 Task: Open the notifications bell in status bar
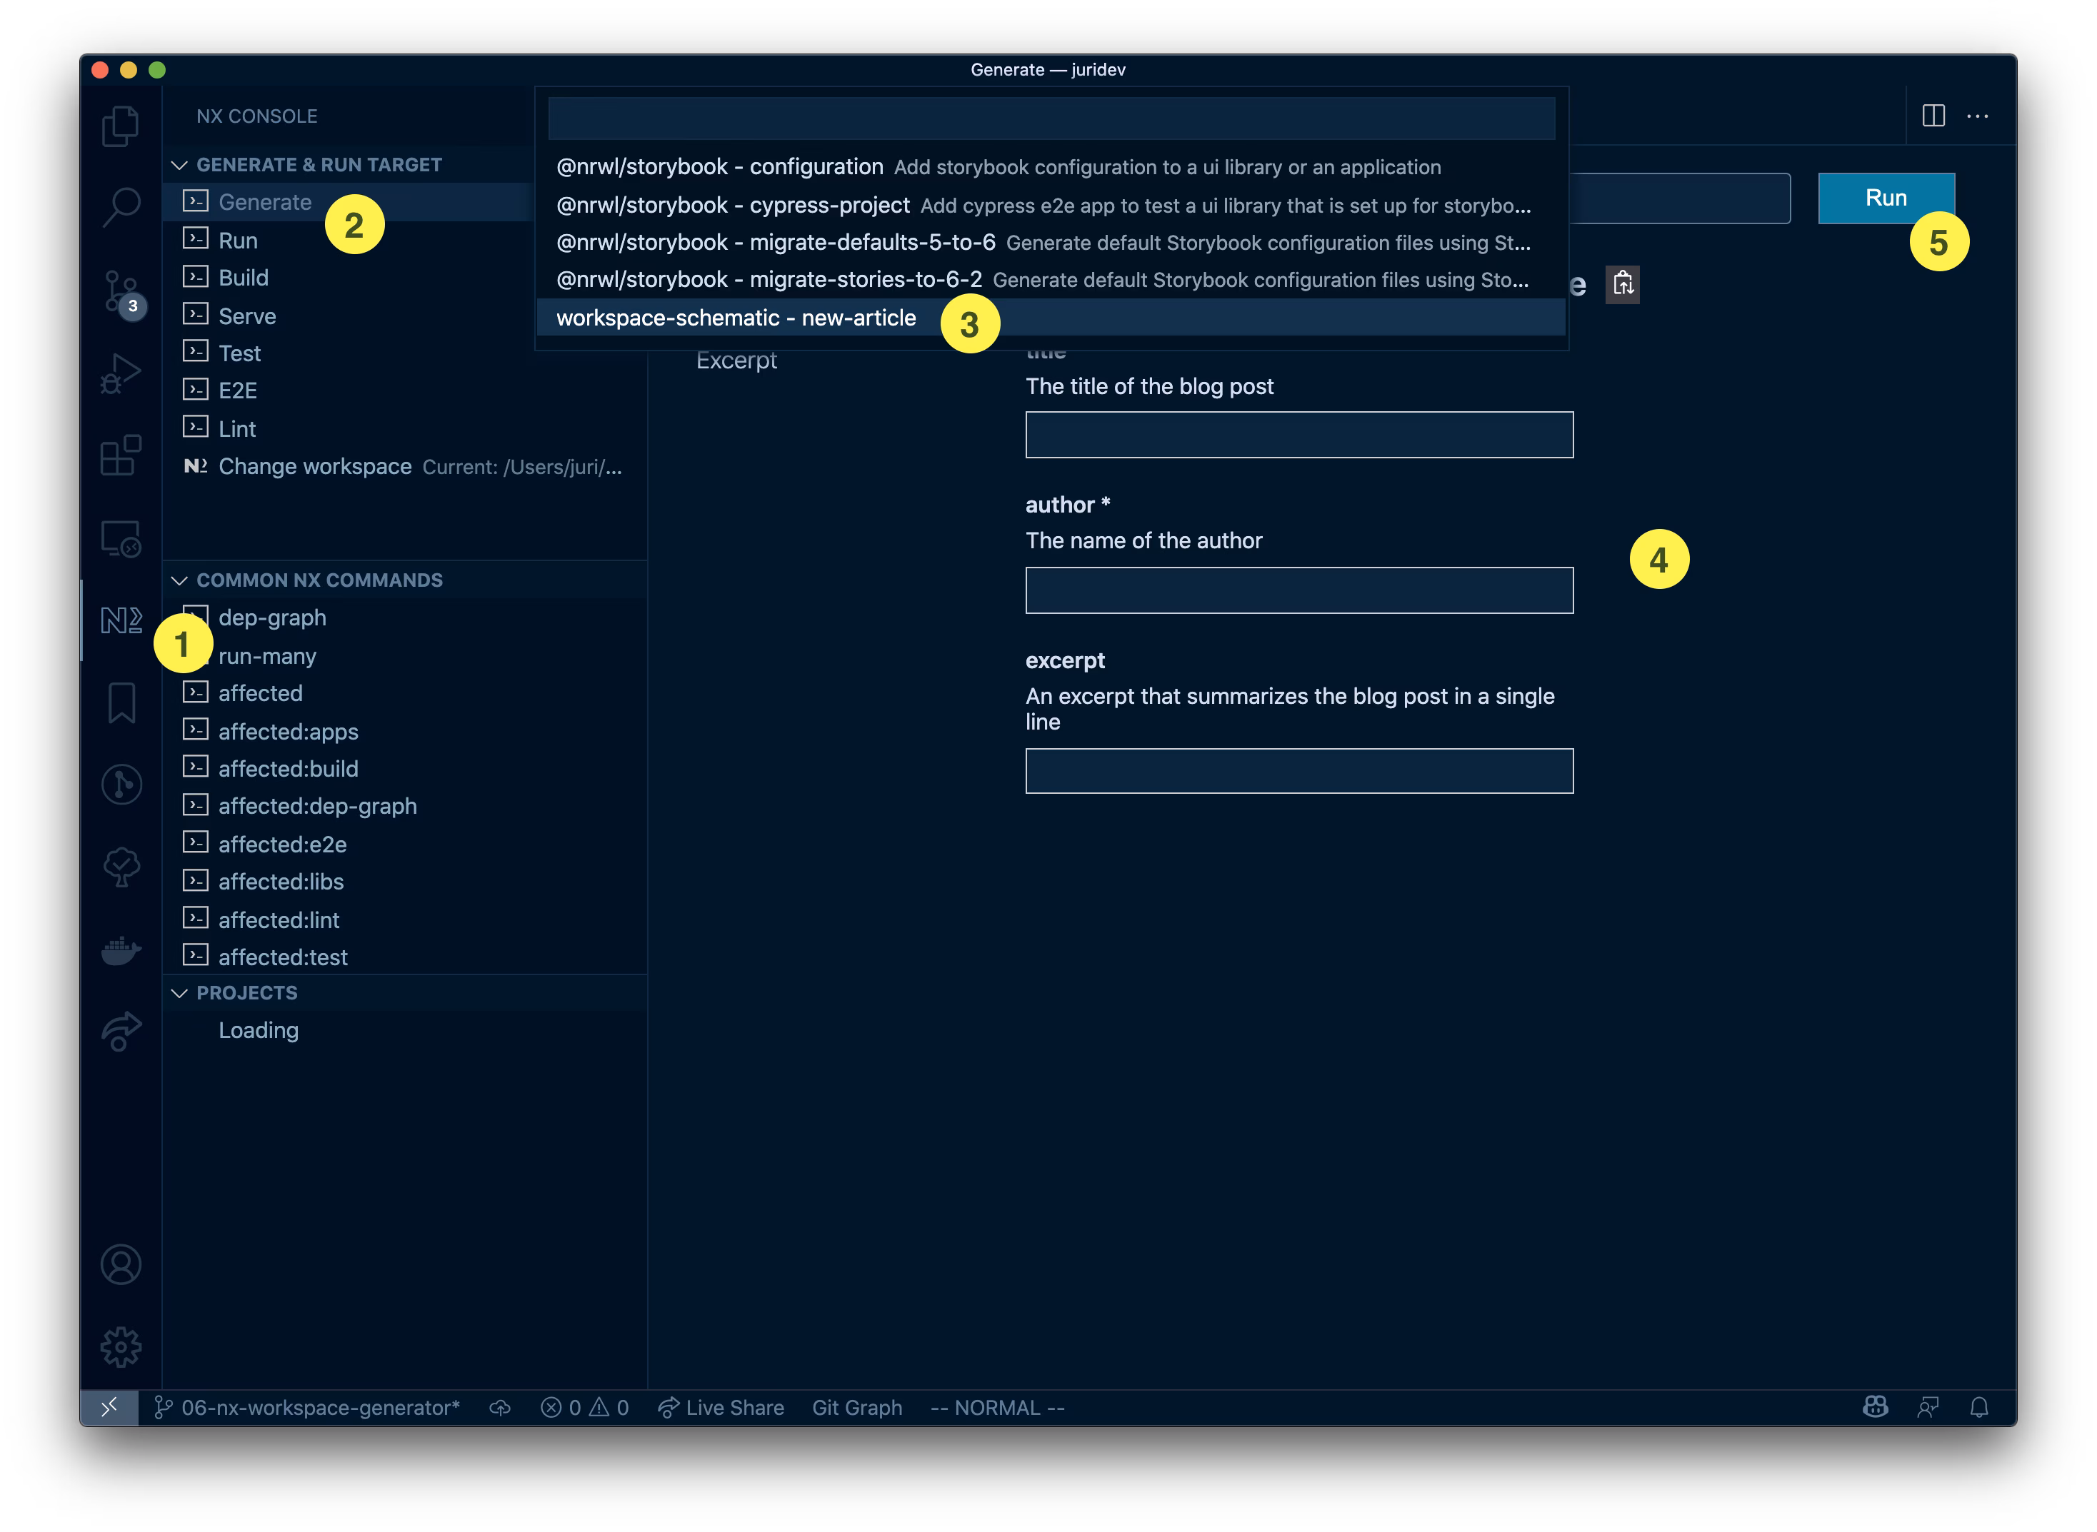[x=1978, y=1408]
